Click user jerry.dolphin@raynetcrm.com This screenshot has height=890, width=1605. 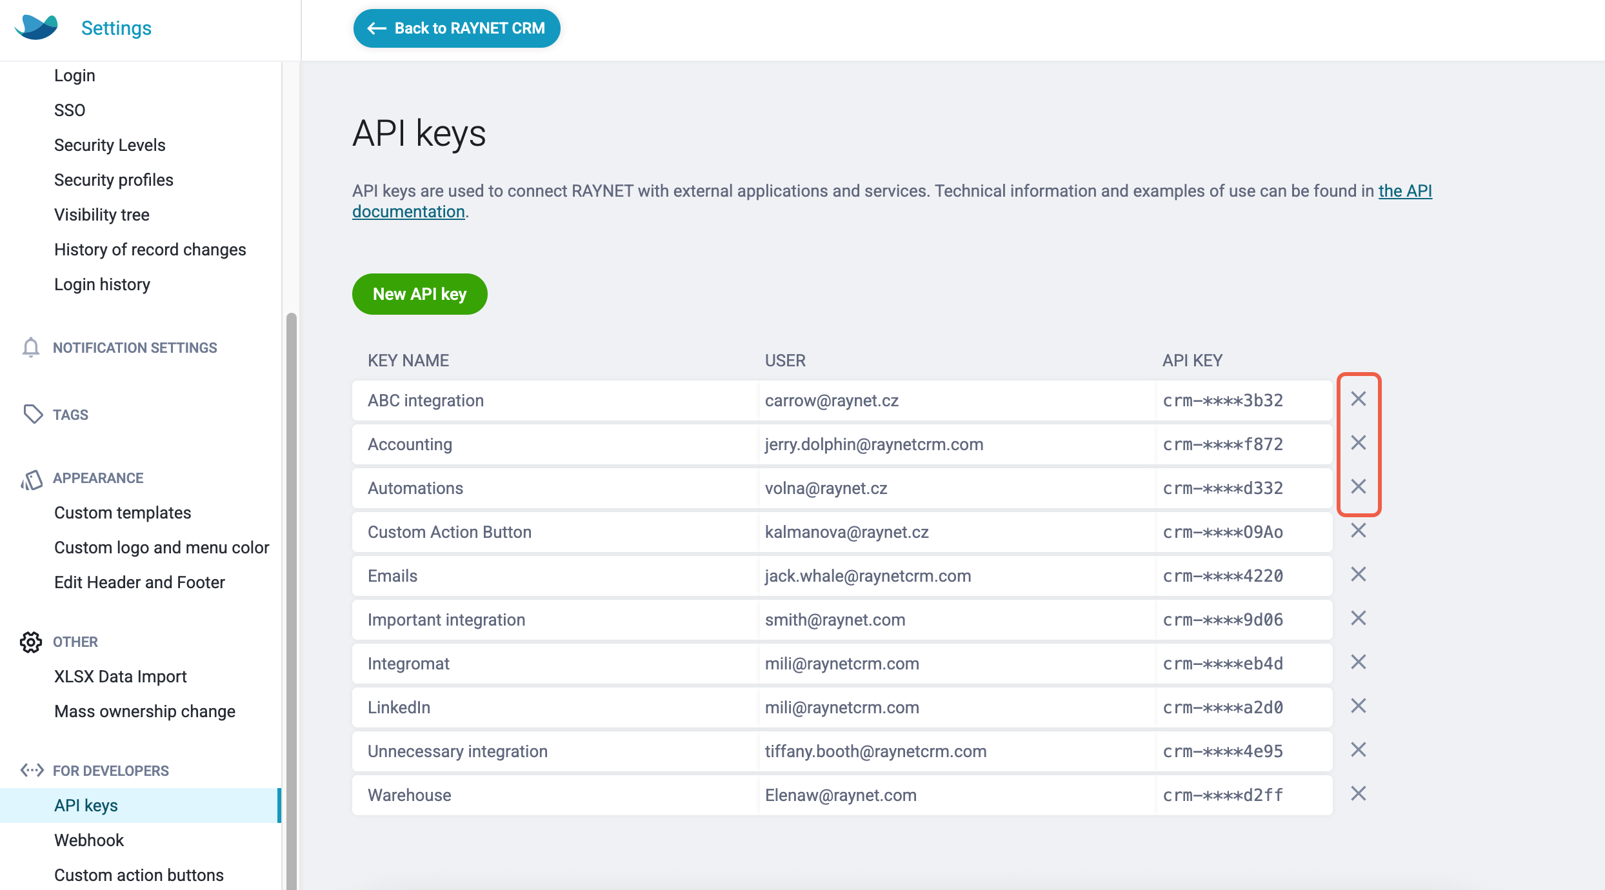(874, 444)
